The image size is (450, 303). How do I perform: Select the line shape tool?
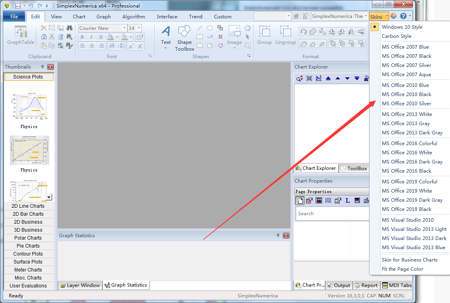tap(200, 28)
